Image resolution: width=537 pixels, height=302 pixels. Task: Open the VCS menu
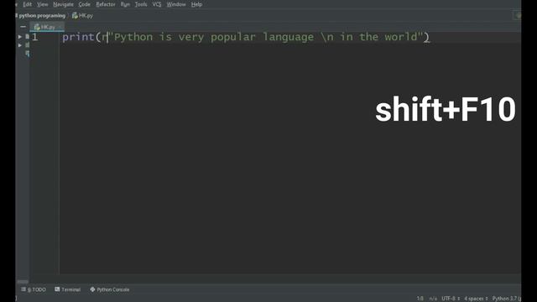coord(157,4)
